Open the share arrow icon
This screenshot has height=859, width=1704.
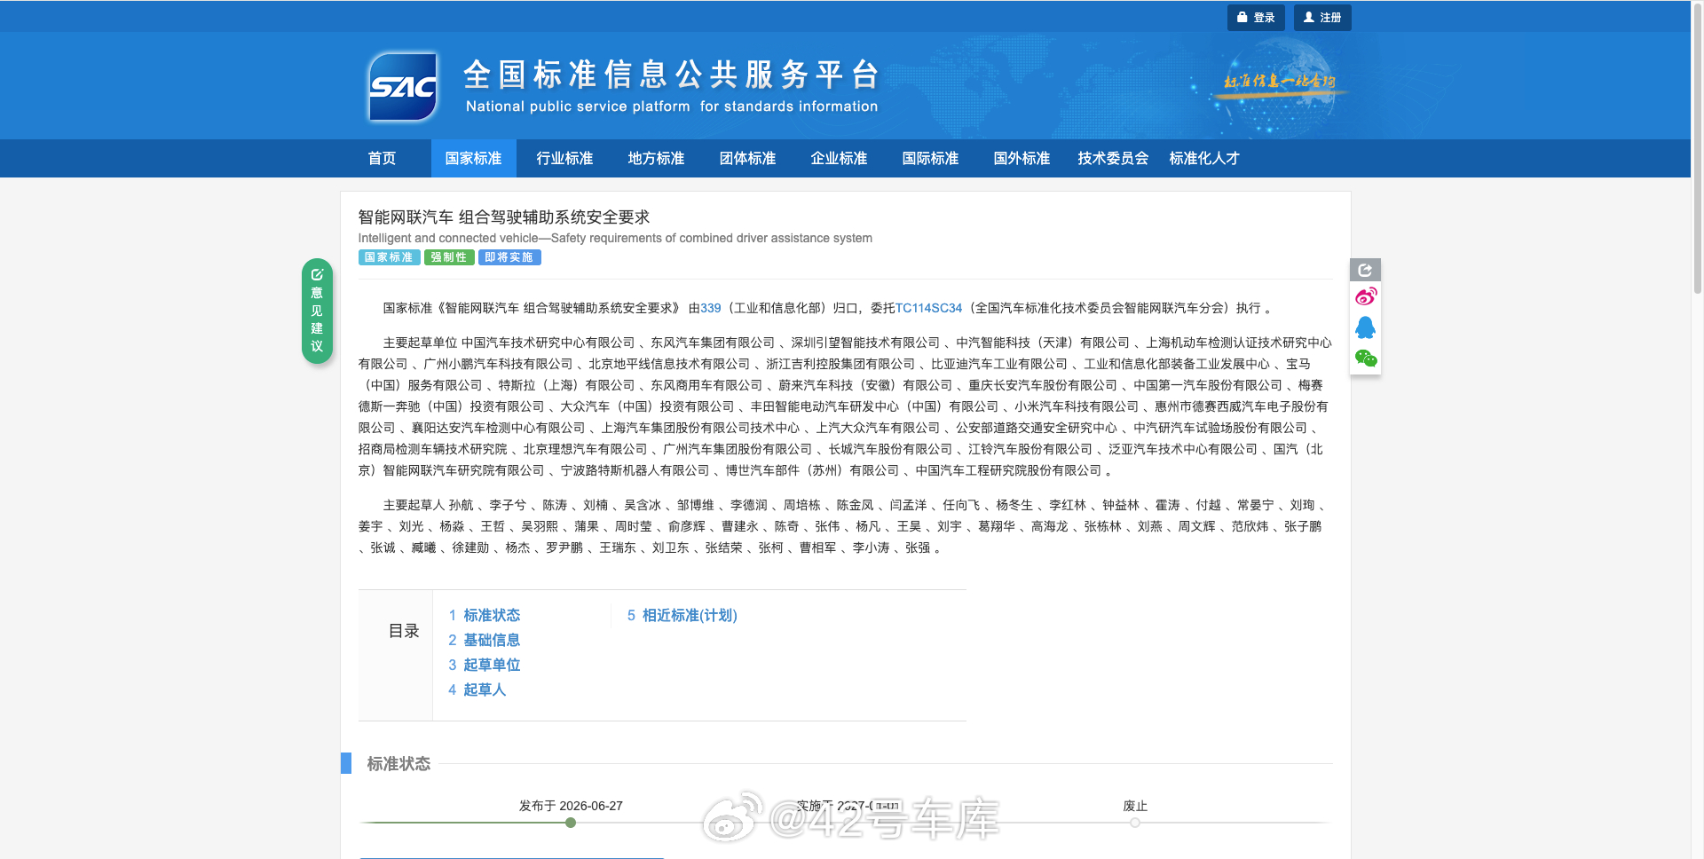[1365, 270]
